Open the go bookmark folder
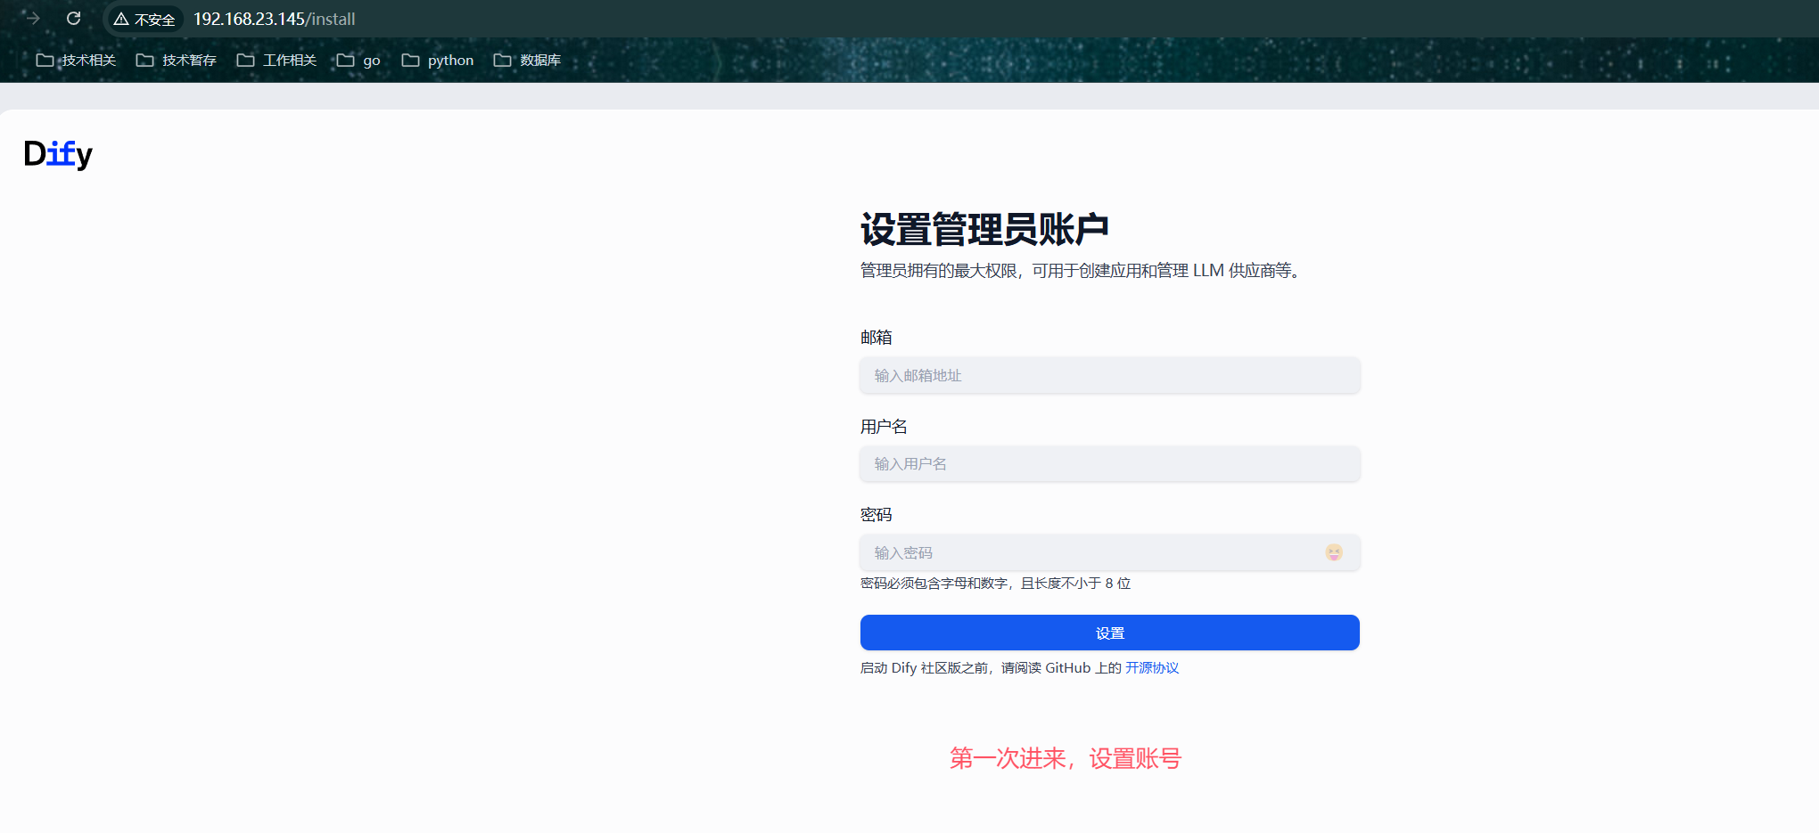Image resolution: width=1819 pixels, height=833 pixels. click(x=358, y=60)
